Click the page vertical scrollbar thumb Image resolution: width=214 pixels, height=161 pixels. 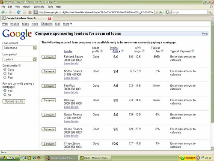pos(212,73)
